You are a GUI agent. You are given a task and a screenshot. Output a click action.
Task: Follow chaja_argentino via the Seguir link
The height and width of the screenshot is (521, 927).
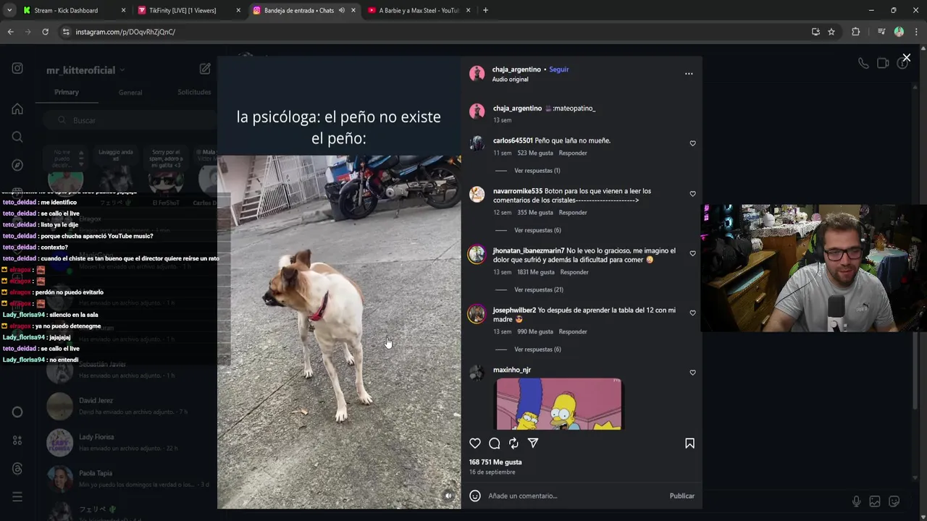559,69
